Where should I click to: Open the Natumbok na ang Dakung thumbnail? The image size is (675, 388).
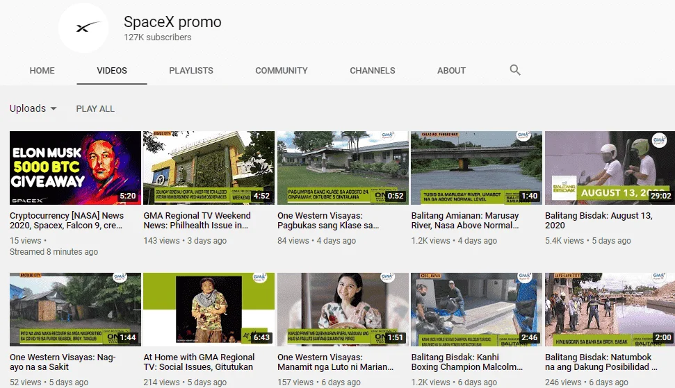(x=610, y=310)
